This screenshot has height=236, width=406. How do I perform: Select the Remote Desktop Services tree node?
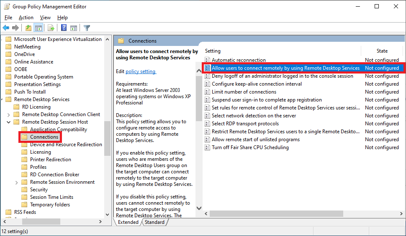[x=42, y=99]
